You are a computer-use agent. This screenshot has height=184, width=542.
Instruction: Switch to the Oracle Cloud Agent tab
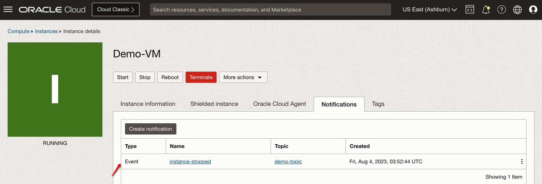pos(280,104)
